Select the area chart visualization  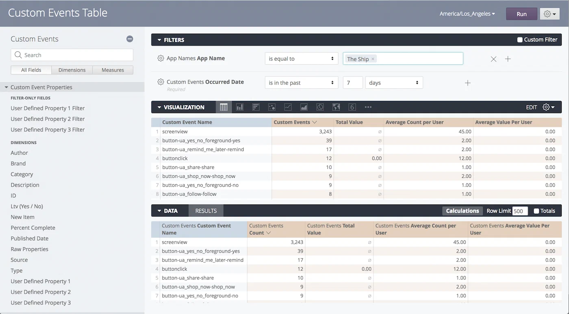[x=304, y=107]
